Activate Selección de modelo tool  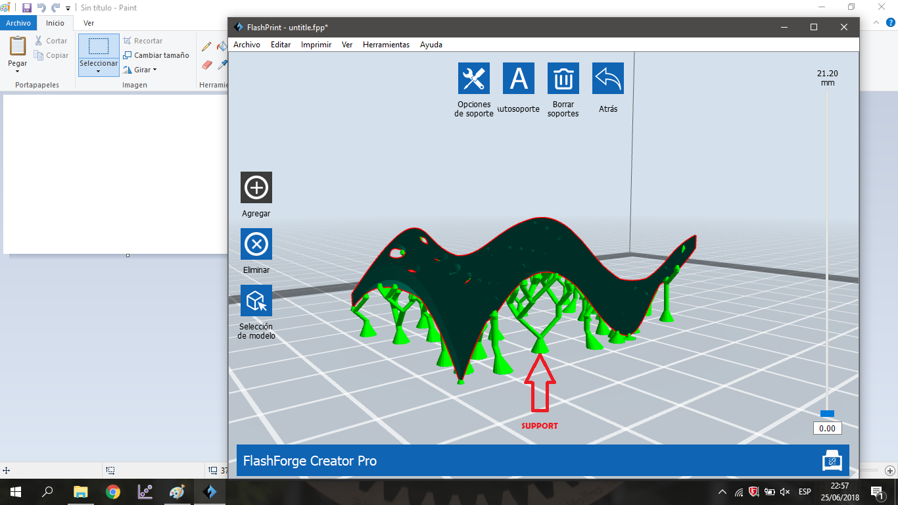[256, 301]
